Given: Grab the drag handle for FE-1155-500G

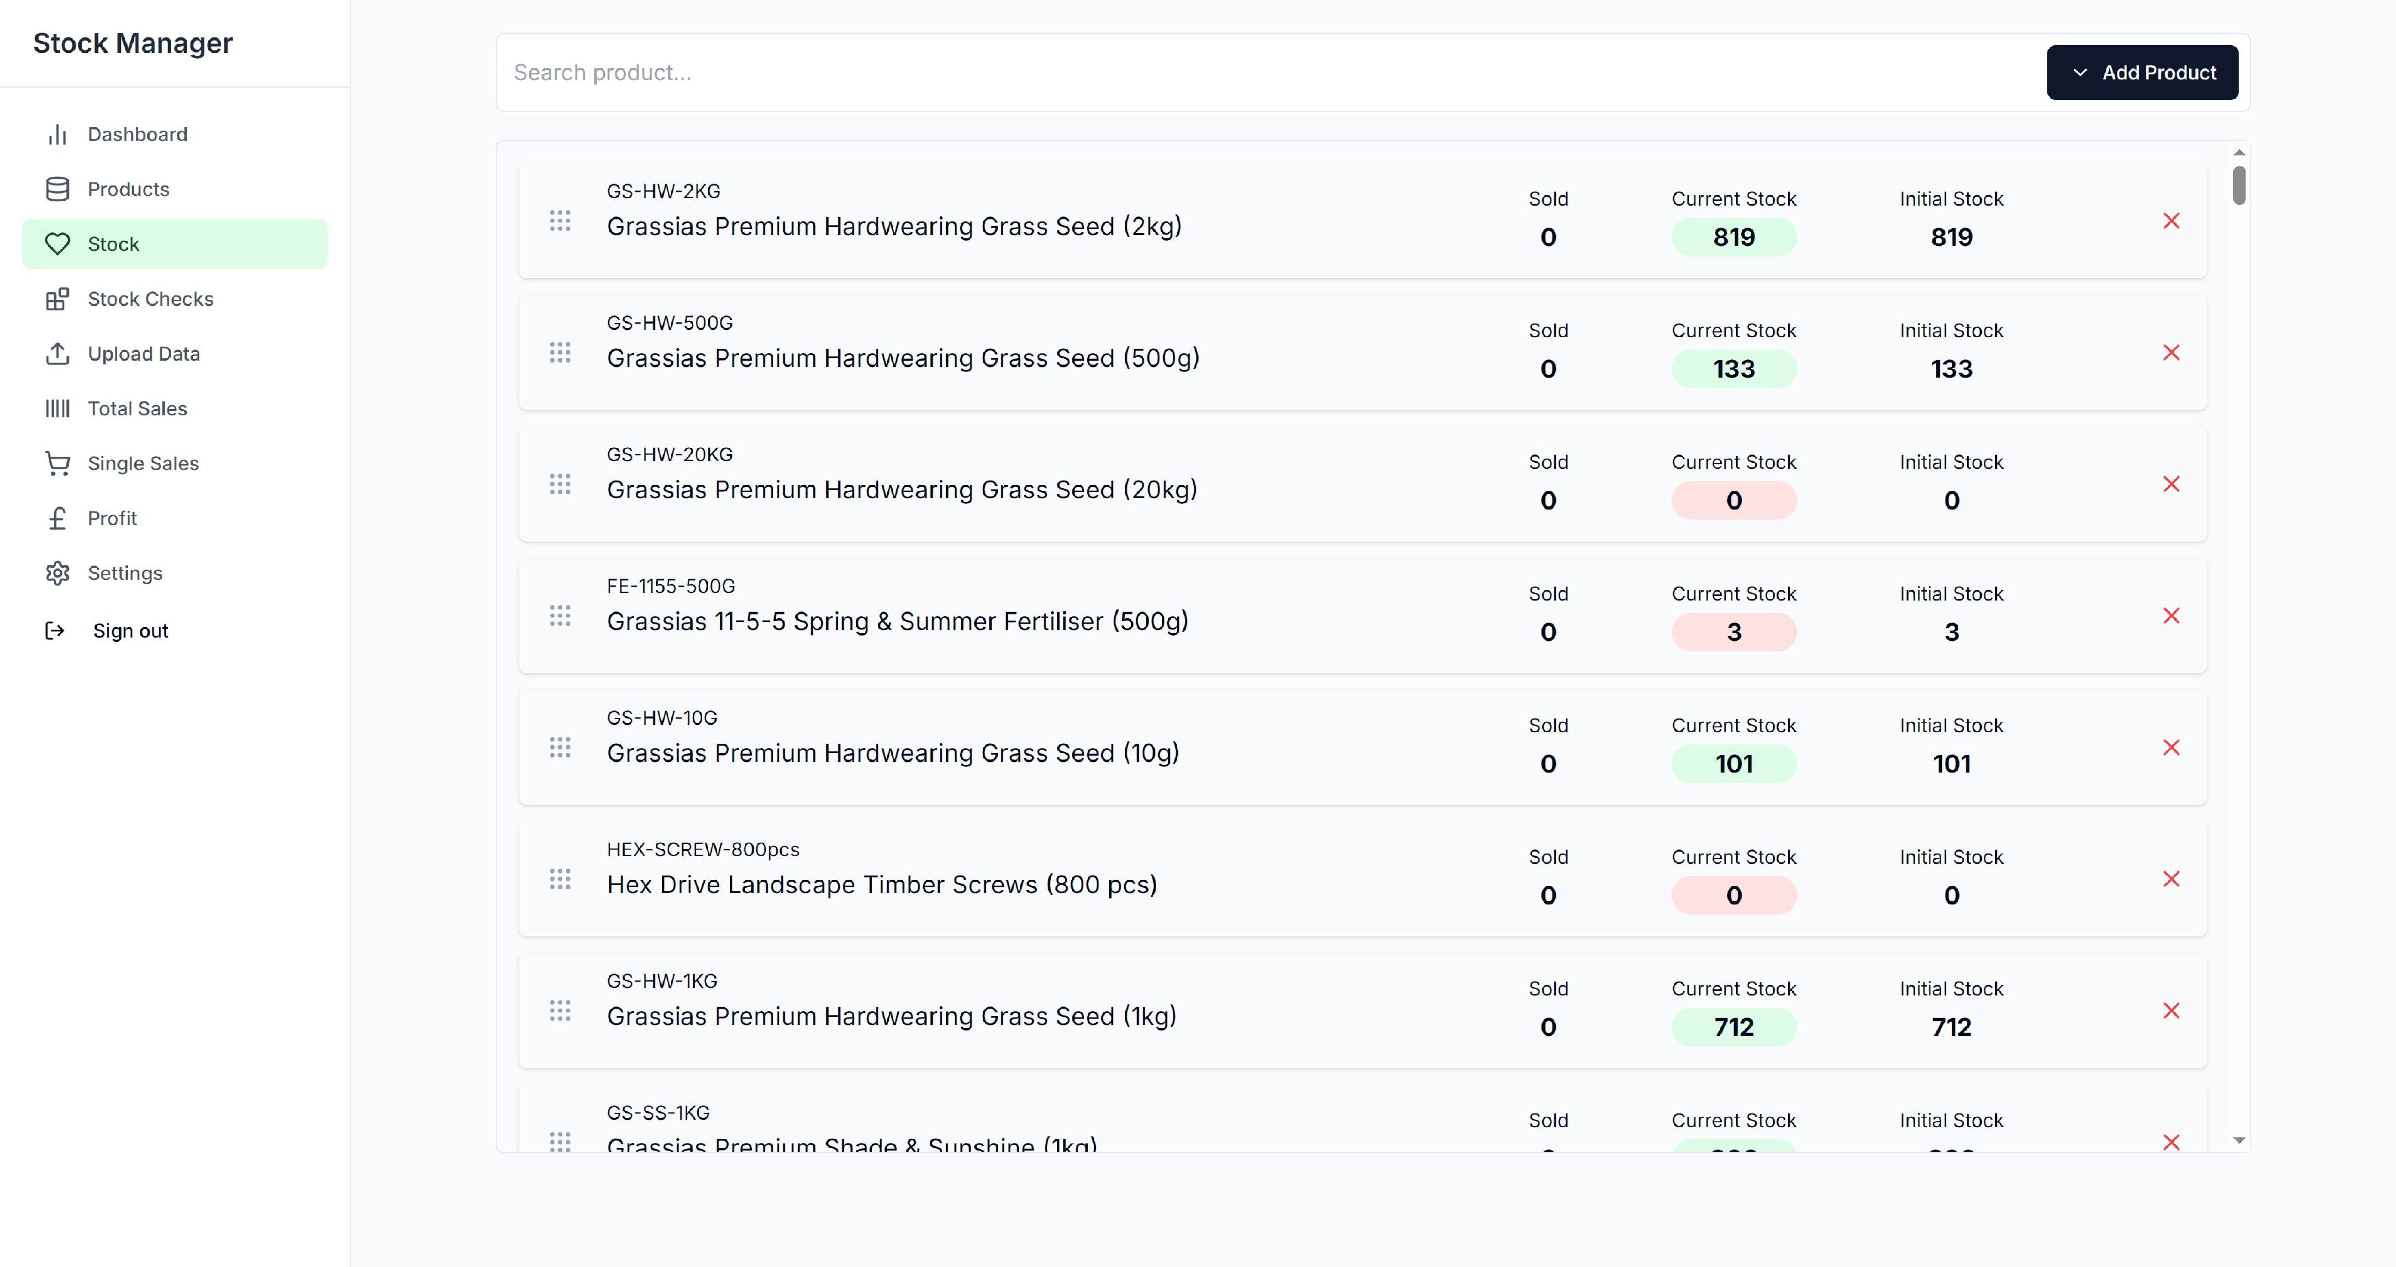Looking at the screenshot, I should click(x=560, y=616).
